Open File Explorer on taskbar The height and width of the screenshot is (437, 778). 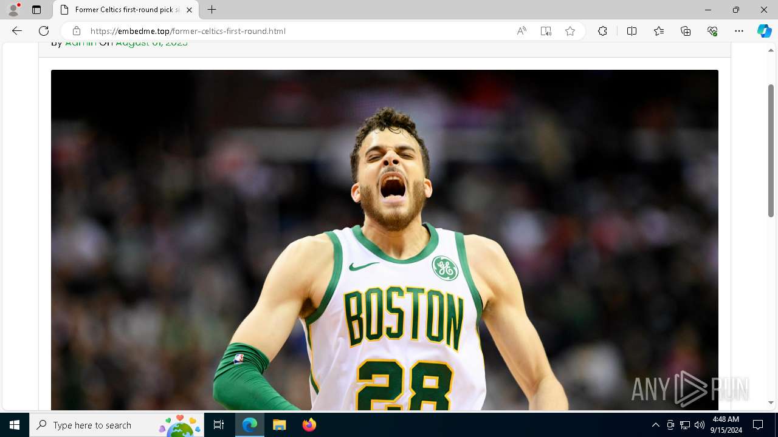pyautogui.click(x=279, y=425)
